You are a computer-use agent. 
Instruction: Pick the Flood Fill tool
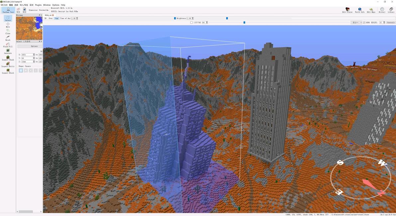tap(8, 45)
